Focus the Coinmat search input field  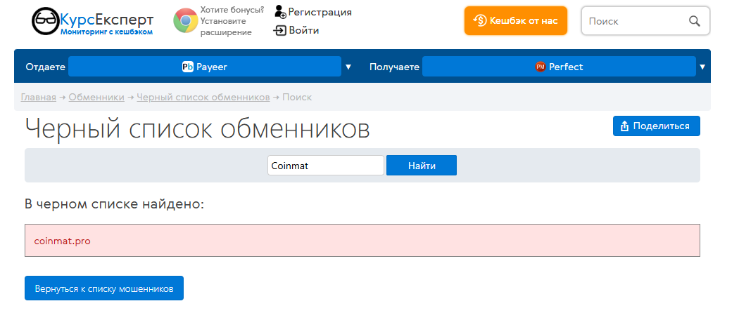(326, 166)
